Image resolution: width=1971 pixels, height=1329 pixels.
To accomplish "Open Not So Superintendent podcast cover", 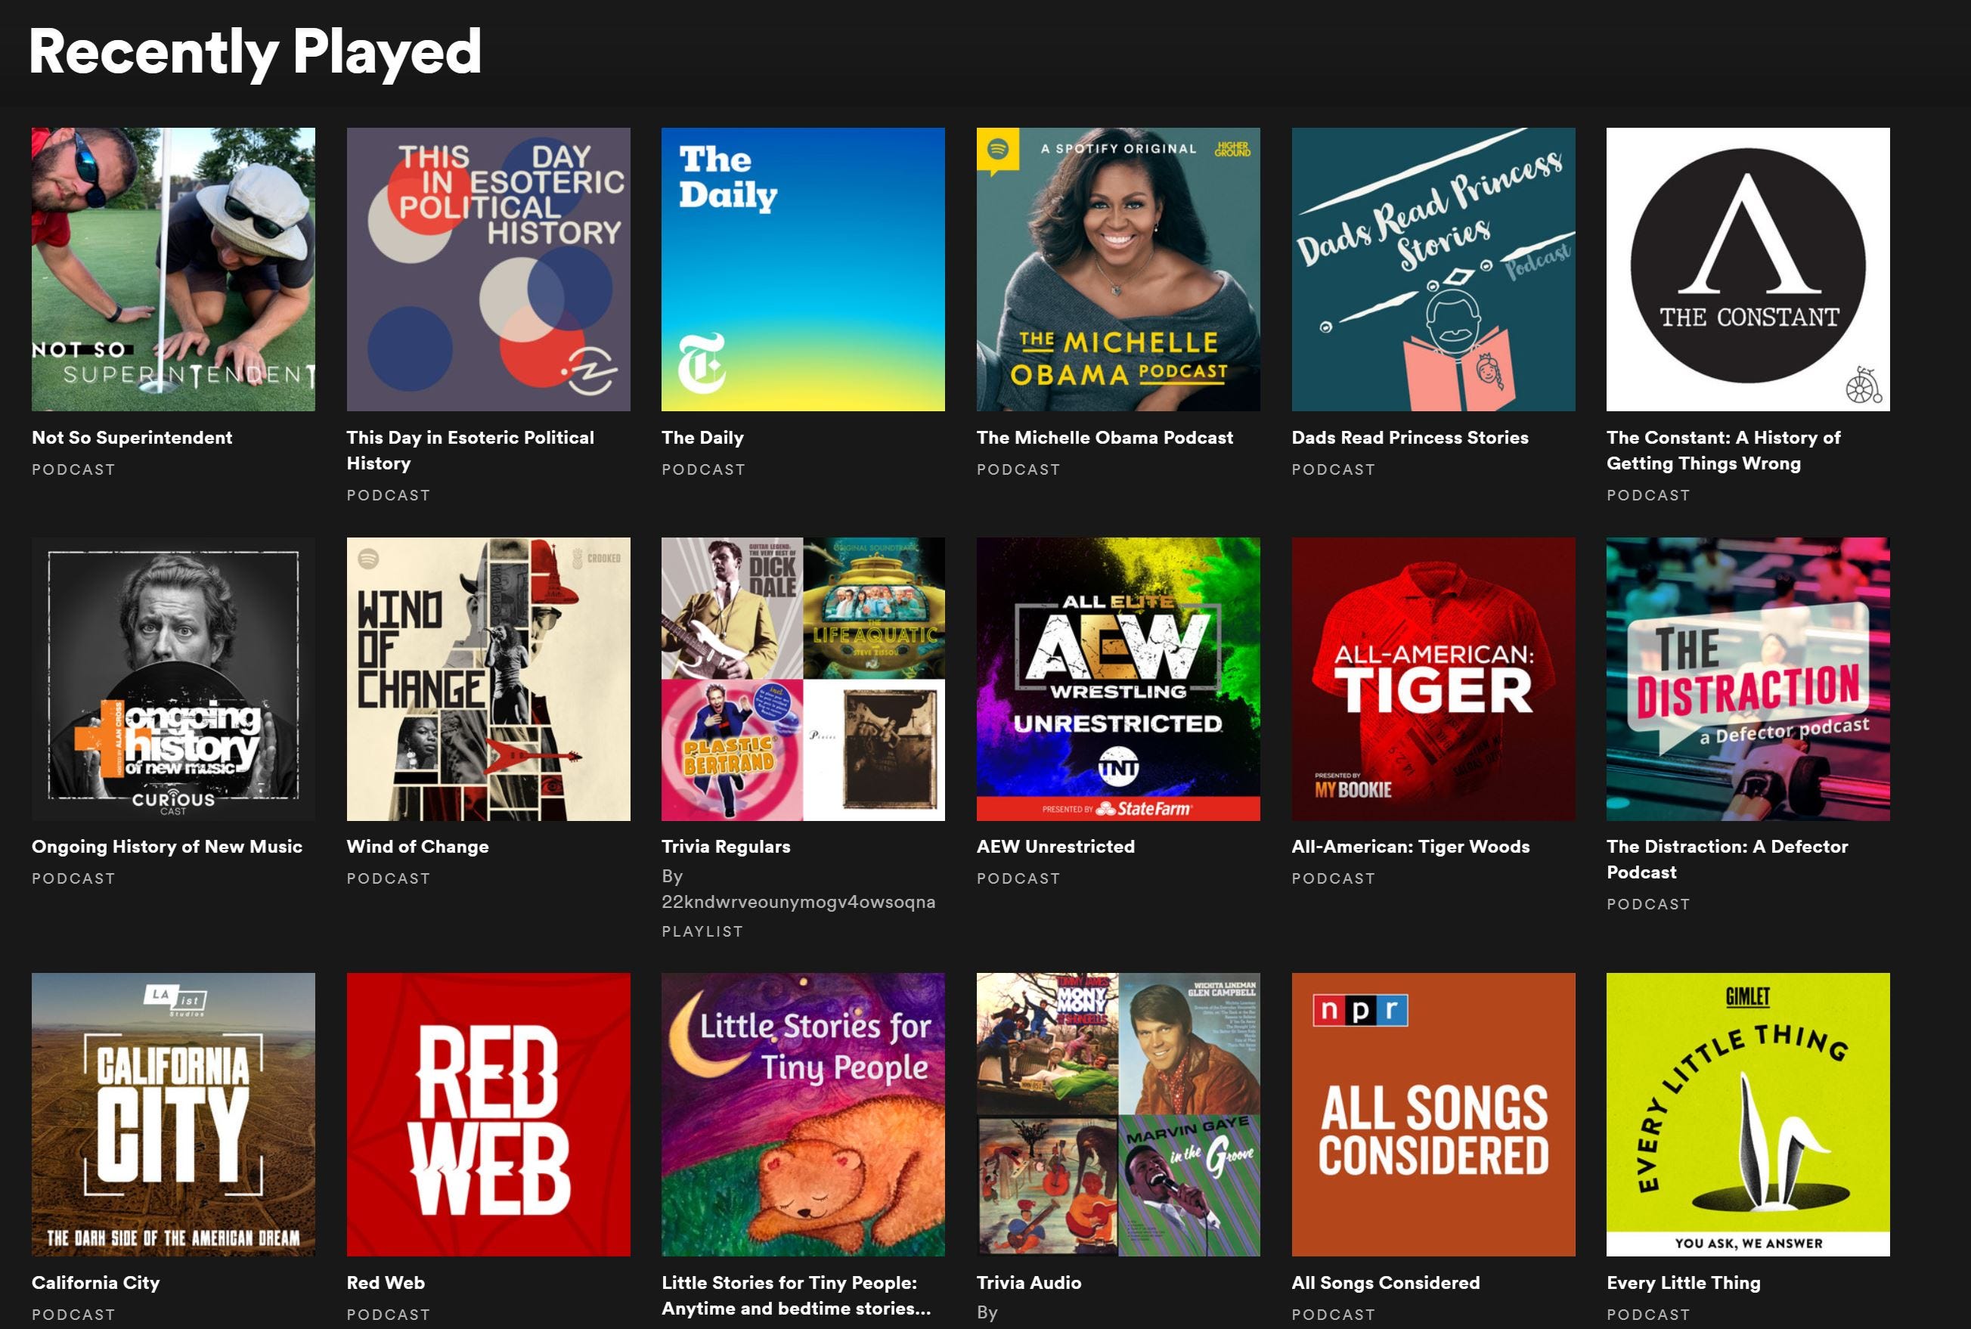I will [173, 270].
